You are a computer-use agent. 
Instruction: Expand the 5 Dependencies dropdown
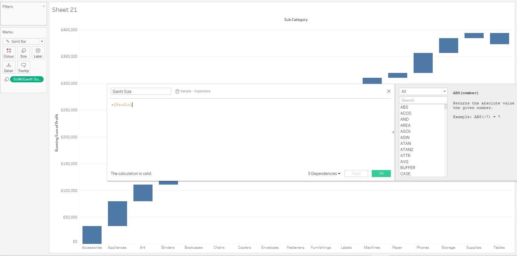324,174
